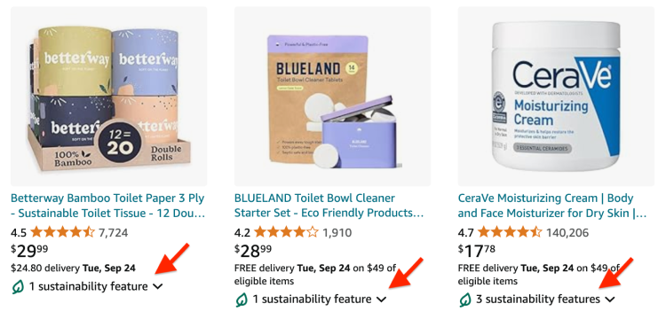Open BLUELAND 4.2 star rating icons
Screen dimensions: 666x319
pyautogui.click(x=286, y=232)
